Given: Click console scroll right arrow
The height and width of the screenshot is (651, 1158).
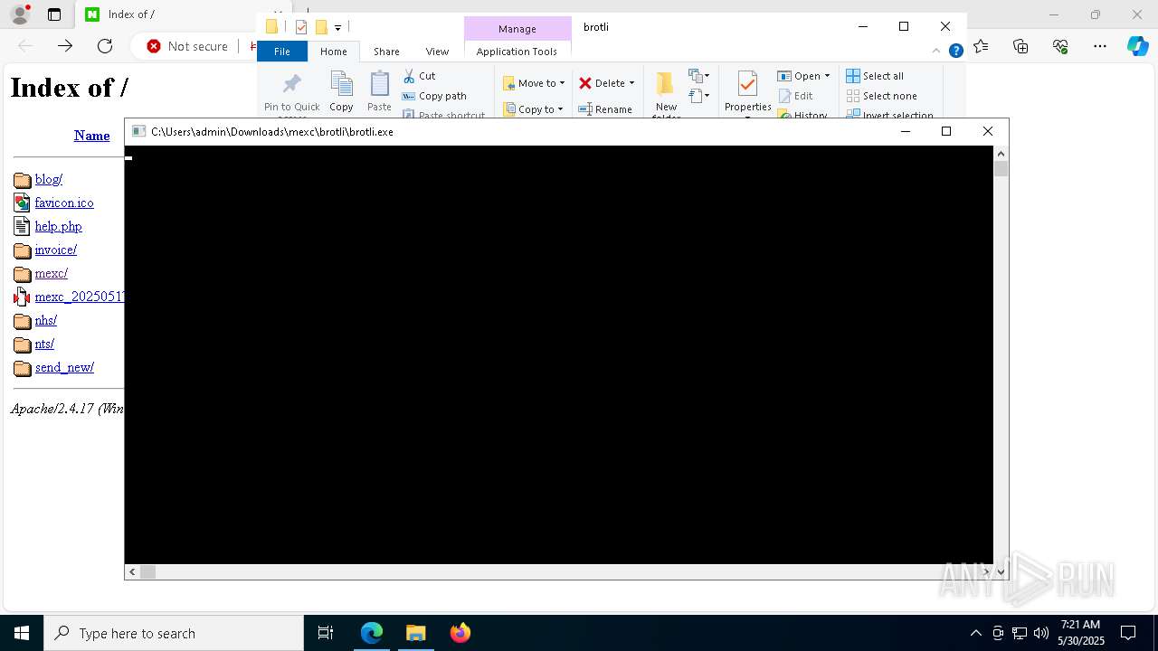Looking at the screenshot, I should (x=986, y=571).
